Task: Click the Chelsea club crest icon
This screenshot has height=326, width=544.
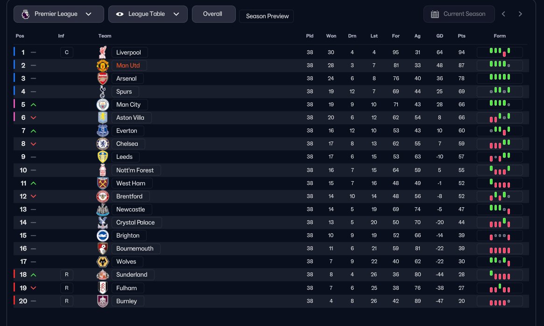Action: (x=102, y=143)
